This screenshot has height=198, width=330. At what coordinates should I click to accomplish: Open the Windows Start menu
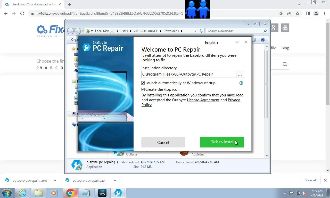coord(7,193)
